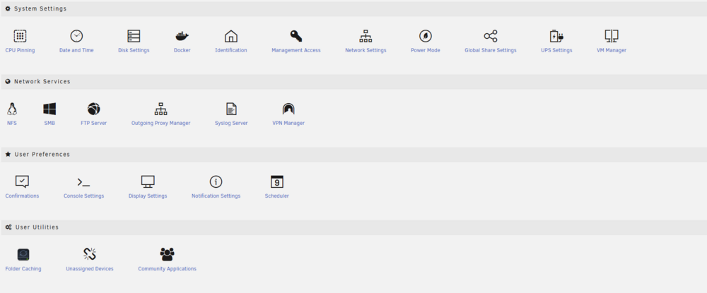This screenshot has width=707, height=293.
Task: Click the NFS penguin icon
Action: click(12, 109)
